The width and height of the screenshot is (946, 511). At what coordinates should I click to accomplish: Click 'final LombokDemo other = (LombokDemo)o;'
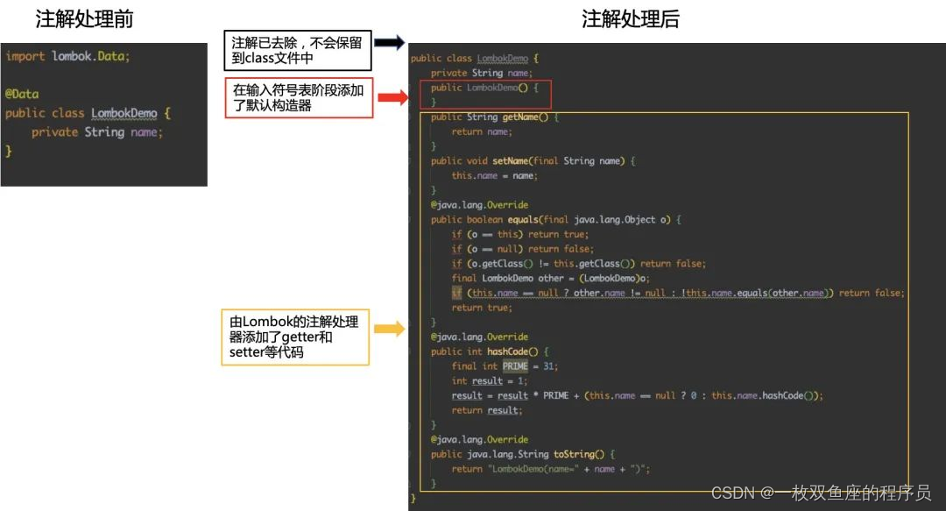(550, 279)
